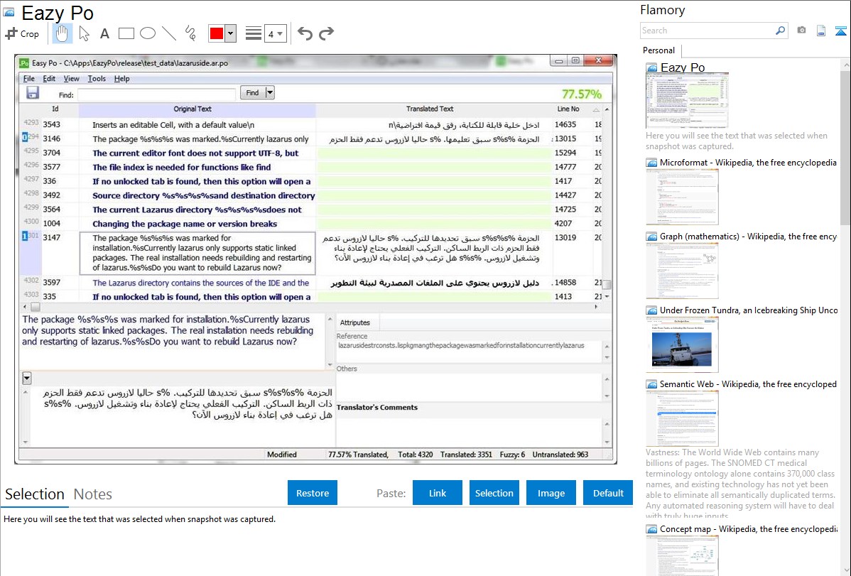This screenshot has height=576, width=851.
Task: Open the Edit menu in Easy Po
Action: (x=49, y=79)
